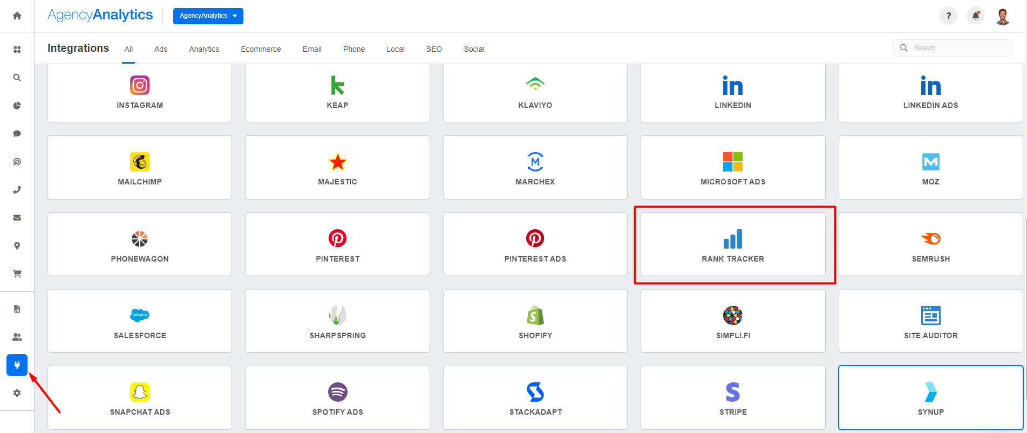Switch to the Local tab
The height and width of the screenshot is (433, 1027).
pos(396,49)
